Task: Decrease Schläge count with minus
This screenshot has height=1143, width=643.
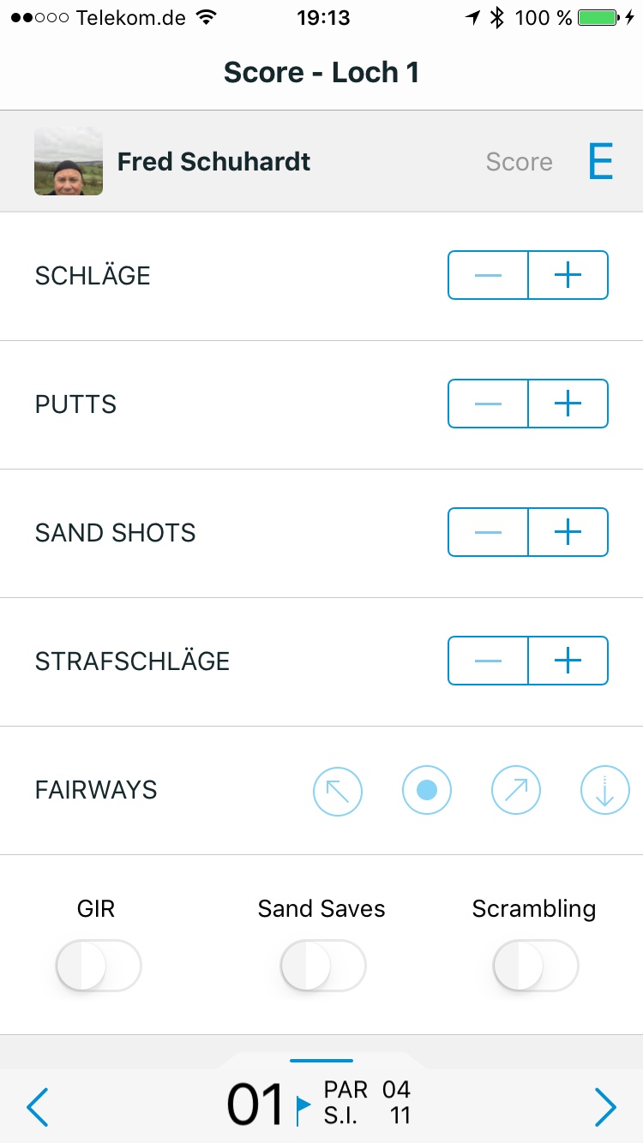Action: (488, 275)
